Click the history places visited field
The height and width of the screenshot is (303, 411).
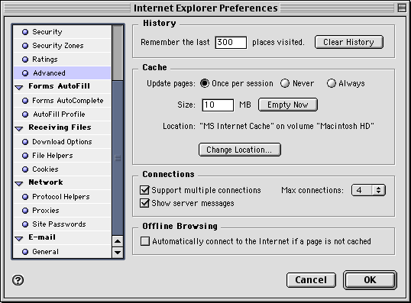tap(231, 43)
